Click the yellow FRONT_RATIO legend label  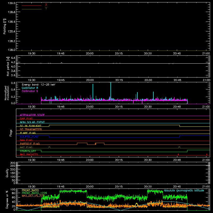pos(30,190)
